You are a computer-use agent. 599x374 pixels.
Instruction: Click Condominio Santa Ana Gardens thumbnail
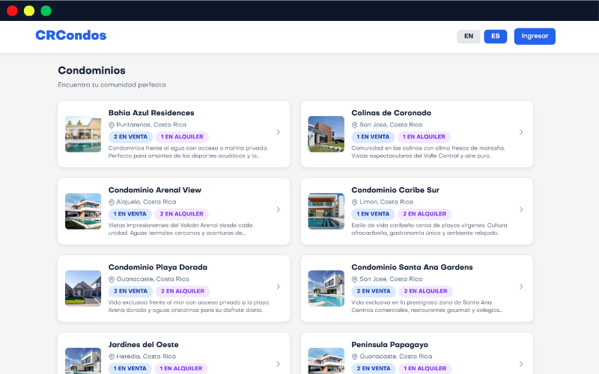(x=326, y=288)
